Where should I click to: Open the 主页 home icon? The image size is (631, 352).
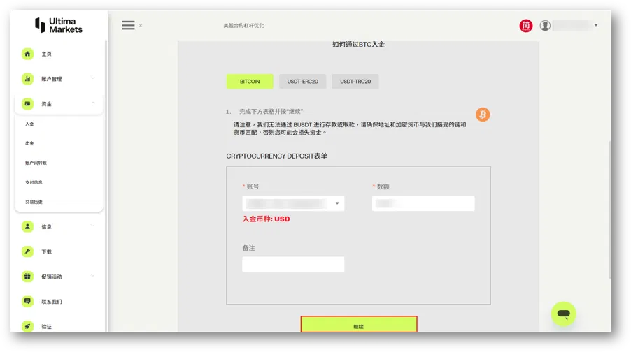point(27,54)
